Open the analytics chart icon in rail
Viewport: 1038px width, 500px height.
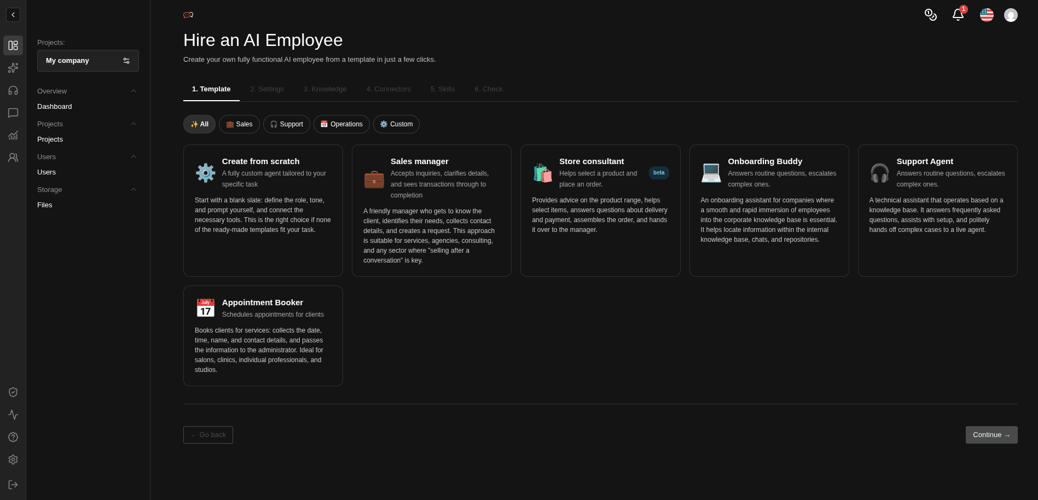pos(13,135)
